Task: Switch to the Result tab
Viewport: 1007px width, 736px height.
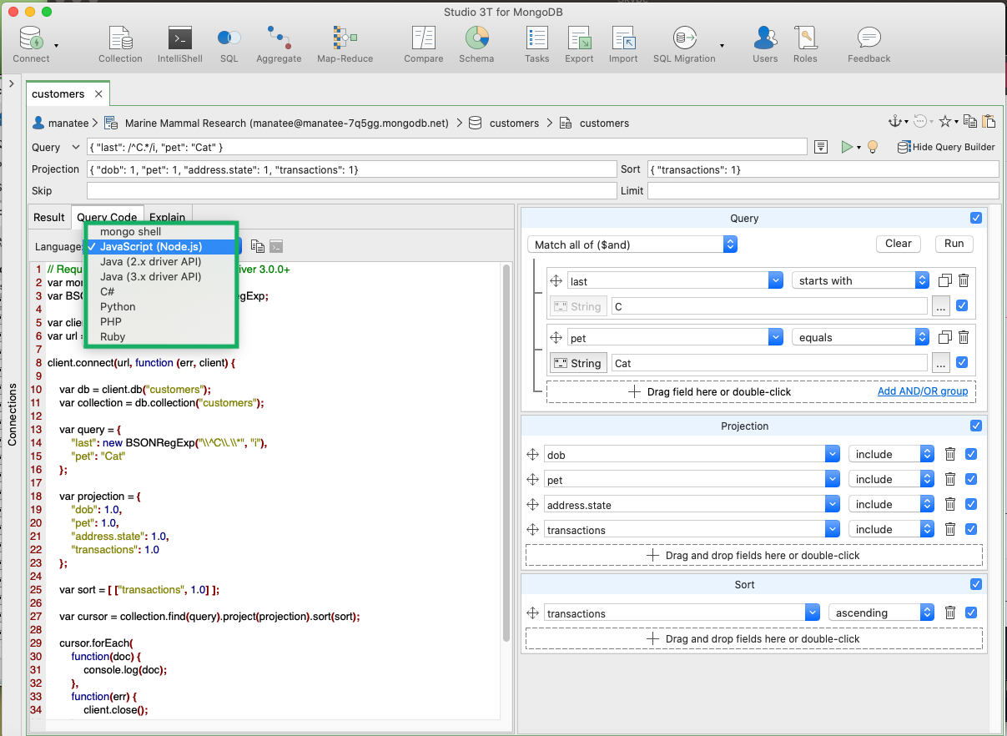Action: [49, 218]
